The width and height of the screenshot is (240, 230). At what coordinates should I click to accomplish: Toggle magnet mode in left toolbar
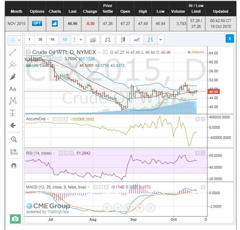click(x=13, y=166)
